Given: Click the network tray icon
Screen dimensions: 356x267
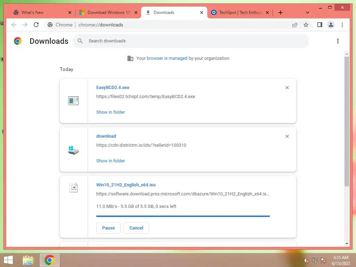Looking at the screenshot, I should [x=315, y=260].
